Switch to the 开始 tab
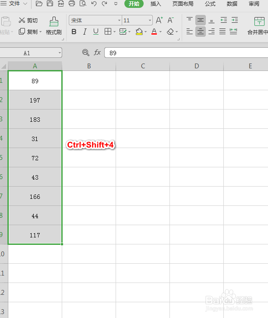The width and height of the screenshot is (268, 318). click(134, 4)
